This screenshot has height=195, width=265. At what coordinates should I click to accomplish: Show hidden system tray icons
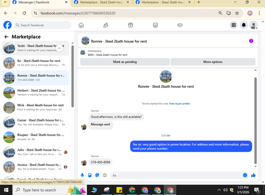tap(219, 190)
